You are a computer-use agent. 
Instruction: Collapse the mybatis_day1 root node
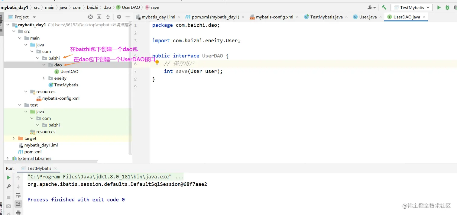(x=8, y=25)
